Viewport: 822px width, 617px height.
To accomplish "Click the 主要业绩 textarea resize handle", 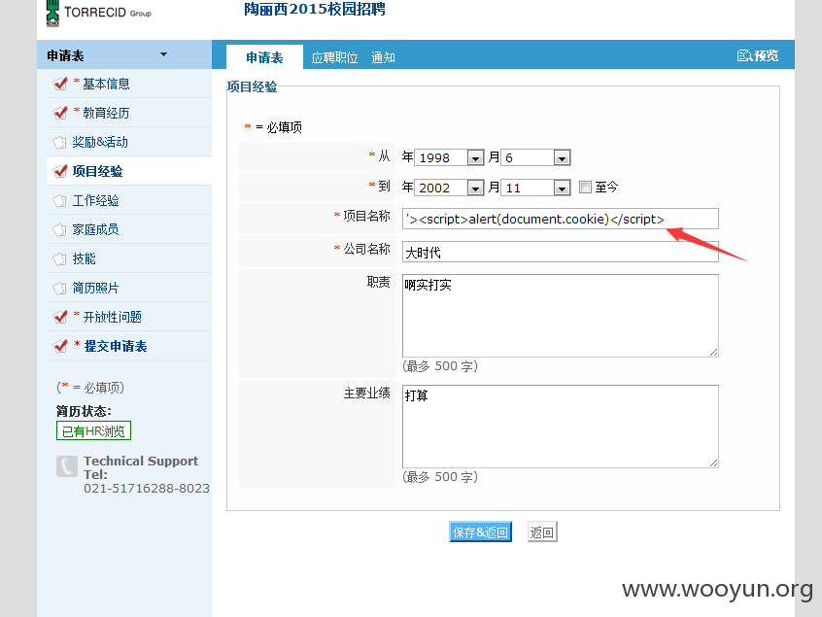I will coord(713,463).
